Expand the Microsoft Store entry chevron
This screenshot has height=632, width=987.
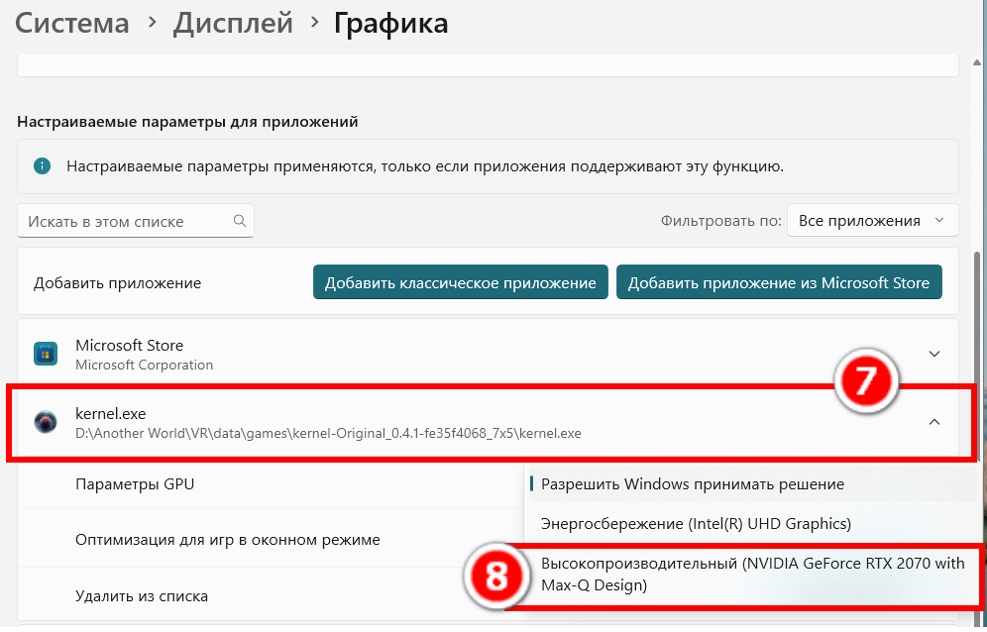point(934,354)
